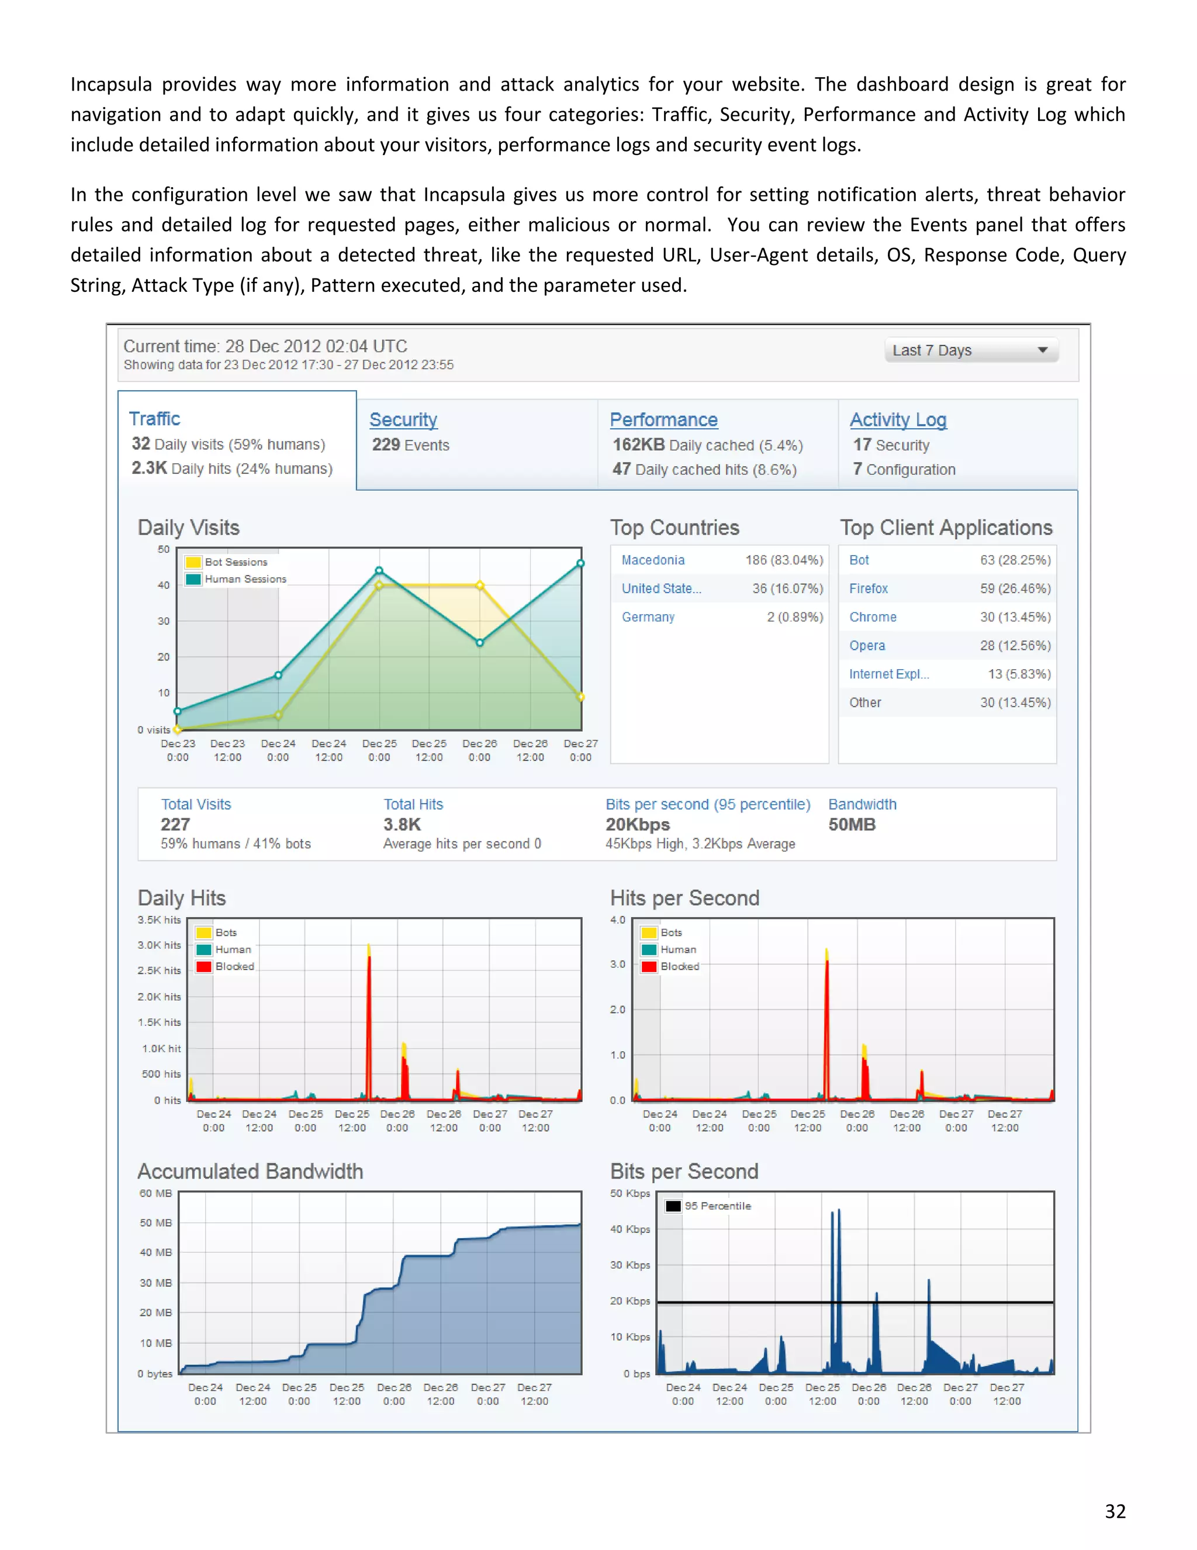Click the 95 Percentile black legend swatch

tap(674, 1206)
